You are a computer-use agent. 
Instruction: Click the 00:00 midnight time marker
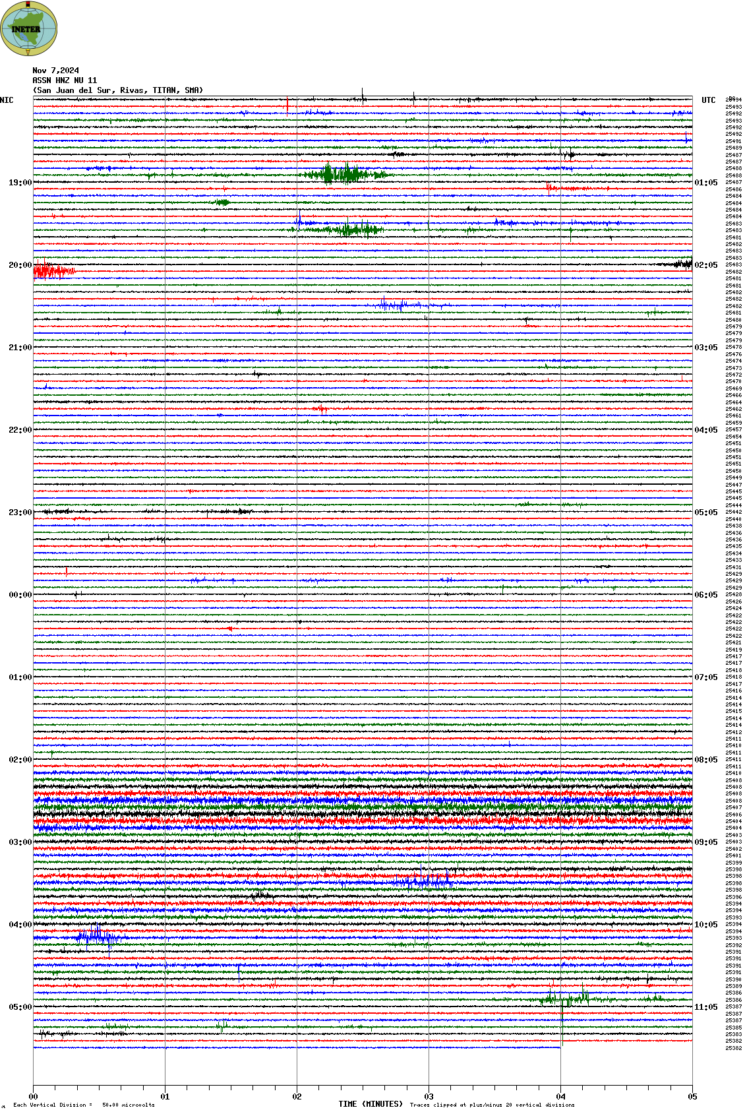point(20,595)
